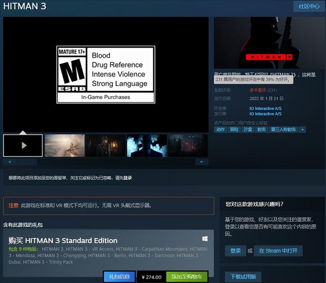The image size is (326, 283).
Task: Open the 社区中心 community hub button
Action: [x=309, y=7]
